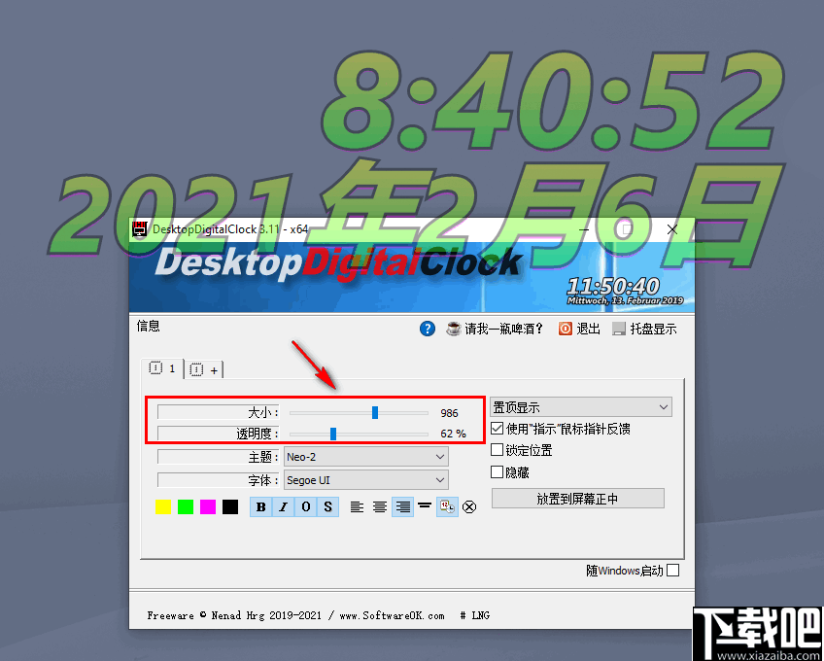Choose left text alignment icon
Viewport: 824px width, 661px height.
pos(358,506)
